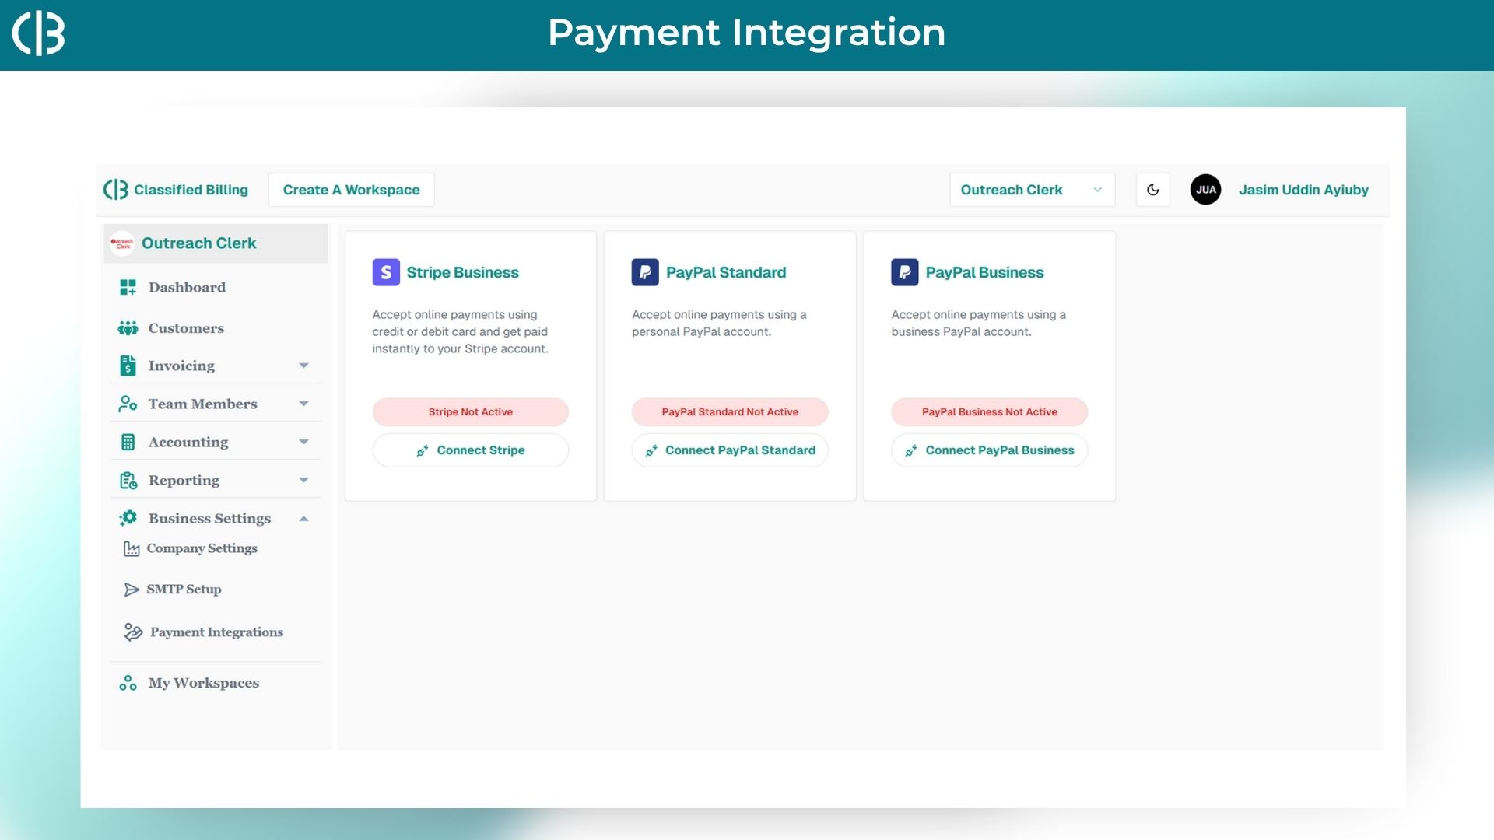
Task: Expand the Reporting menu arrow
Action: (x=303, y=480)
